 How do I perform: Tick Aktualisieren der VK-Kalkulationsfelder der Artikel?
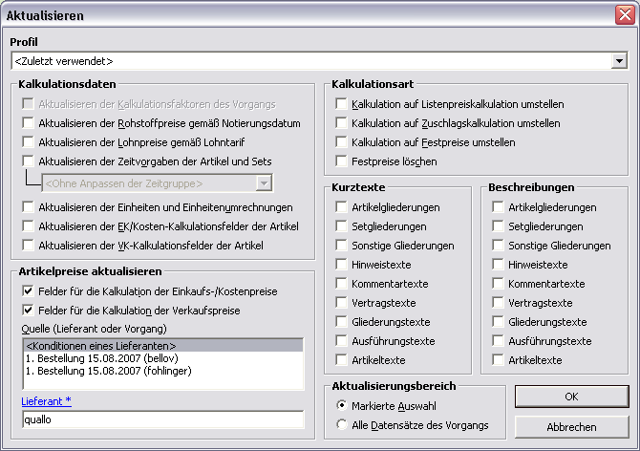click(x=28, y=246)
